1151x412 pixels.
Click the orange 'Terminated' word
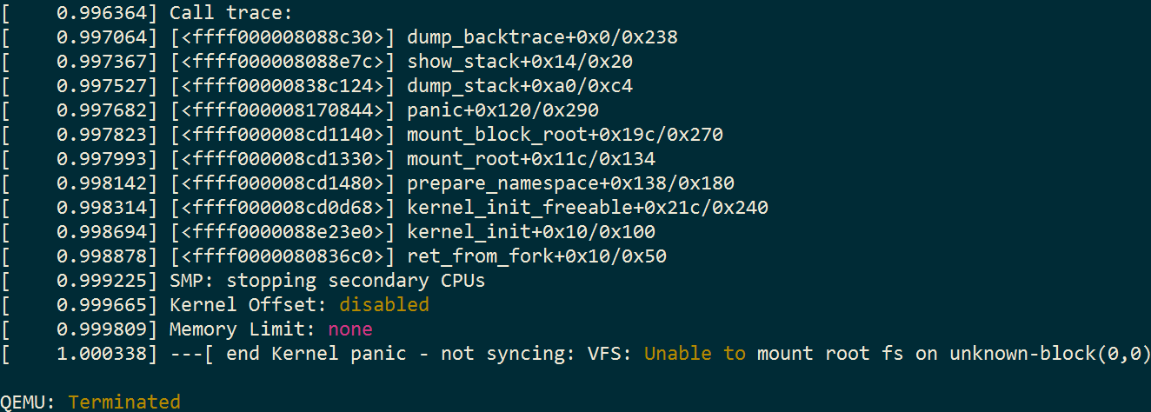(124, 402)
